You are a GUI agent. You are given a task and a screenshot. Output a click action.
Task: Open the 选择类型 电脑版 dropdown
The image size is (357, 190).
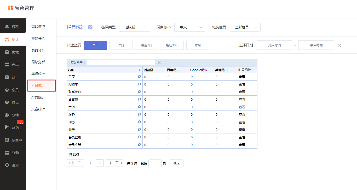[135, 27]
